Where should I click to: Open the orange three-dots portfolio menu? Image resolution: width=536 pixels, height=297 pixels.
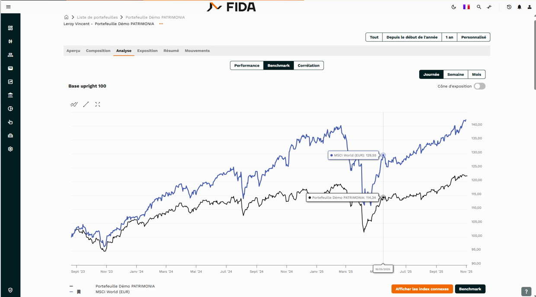(161, 24)
